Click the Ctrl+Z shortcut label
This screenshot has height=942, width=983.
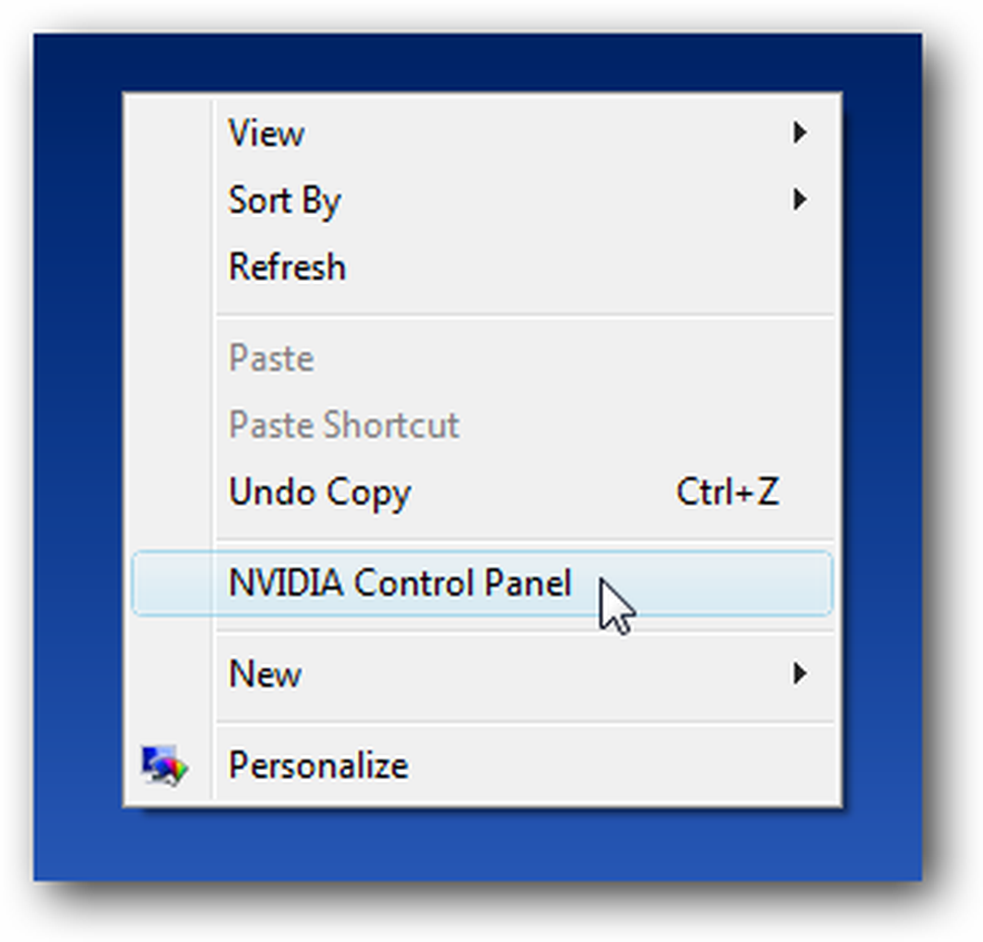(x=727, y=492)
